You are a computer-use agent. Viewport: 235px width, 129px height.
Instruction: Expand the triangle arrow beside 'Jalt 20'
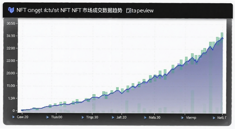click(x=113, y=118)
